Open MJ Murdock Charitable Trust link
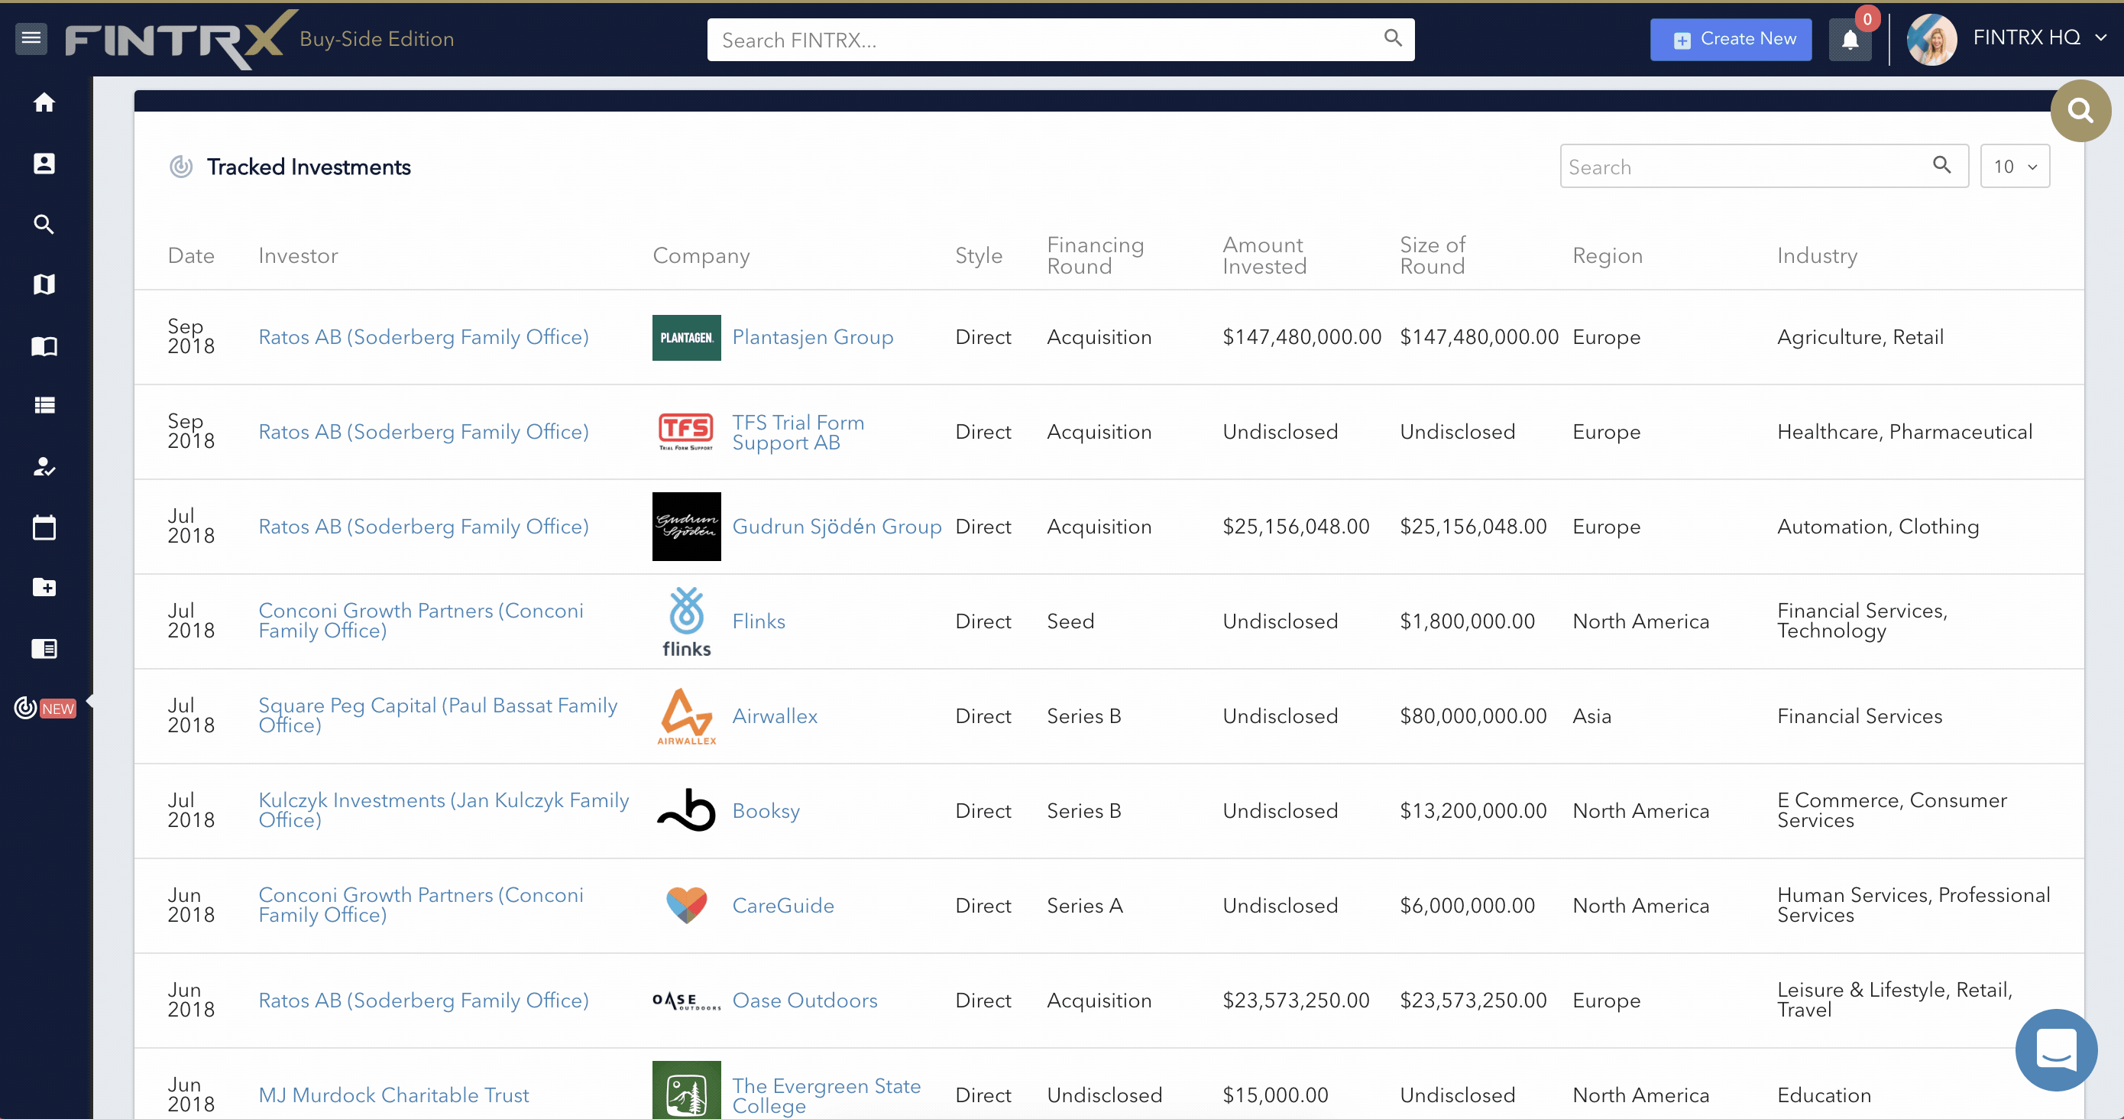Image resolution: width=2124 pixels, height=1119 pixels. point(393,1095)
